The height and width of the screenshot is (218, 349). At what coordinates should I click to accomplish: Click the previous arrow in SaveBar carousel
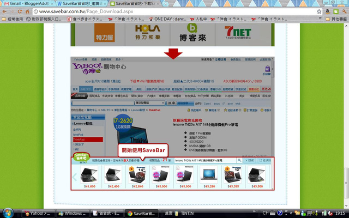(75, 177)
